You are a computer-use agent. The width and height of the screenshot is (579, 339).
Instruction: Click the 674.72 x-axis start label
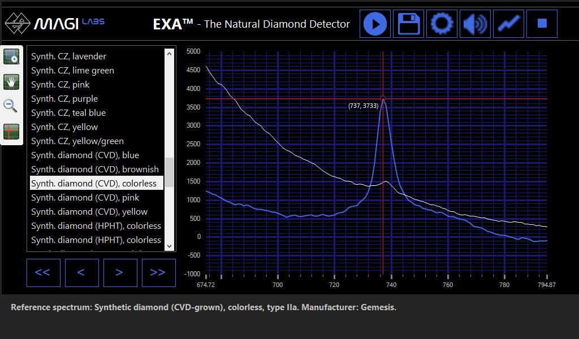point(206,285)
